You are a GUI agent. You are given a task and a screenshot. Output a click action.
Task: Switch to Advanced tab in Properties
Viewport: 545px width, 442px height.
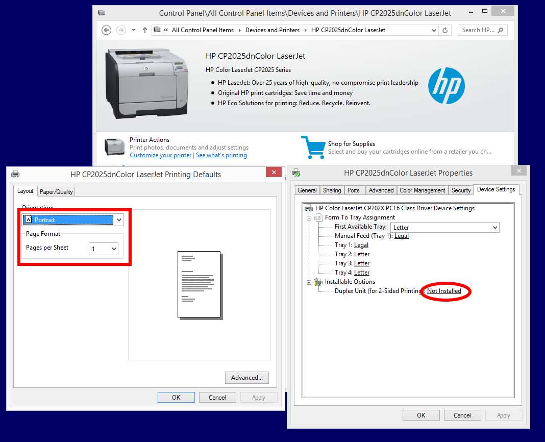click(381, 190)
